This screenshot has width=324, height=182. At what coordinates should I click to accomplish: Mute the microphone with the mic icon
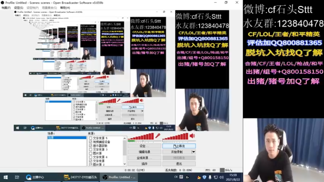(x=158, y=136)
